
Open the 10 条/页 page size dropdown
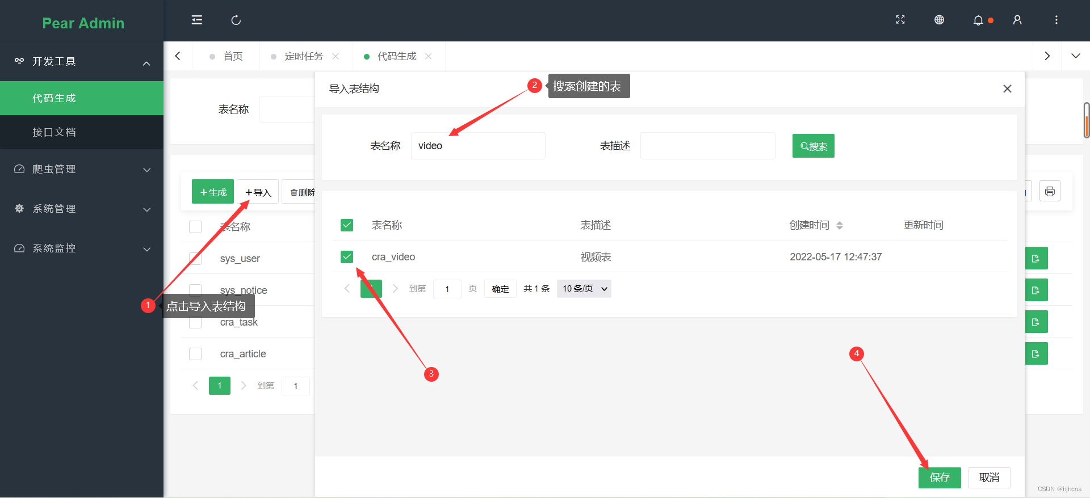[x=584, y=289]
